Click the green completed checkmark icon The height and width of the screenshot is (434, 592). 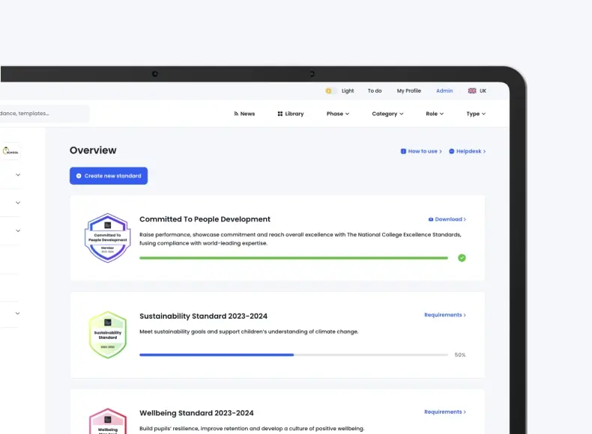[462, 257]
